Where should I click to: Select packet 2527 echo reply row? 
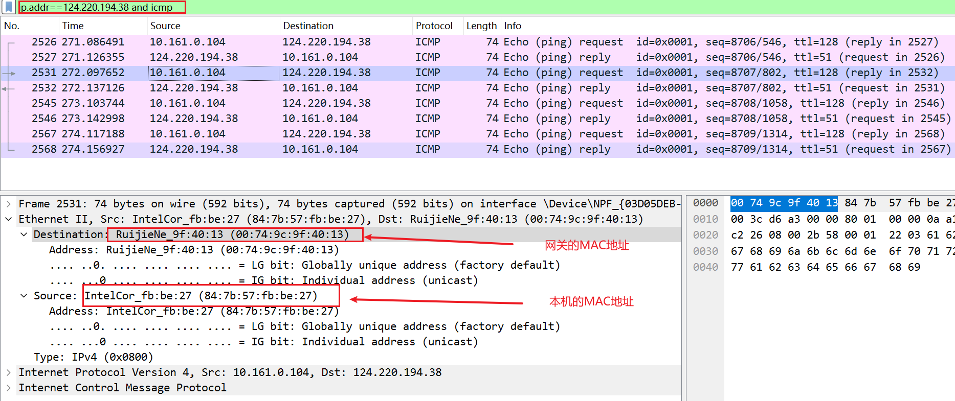477,57
